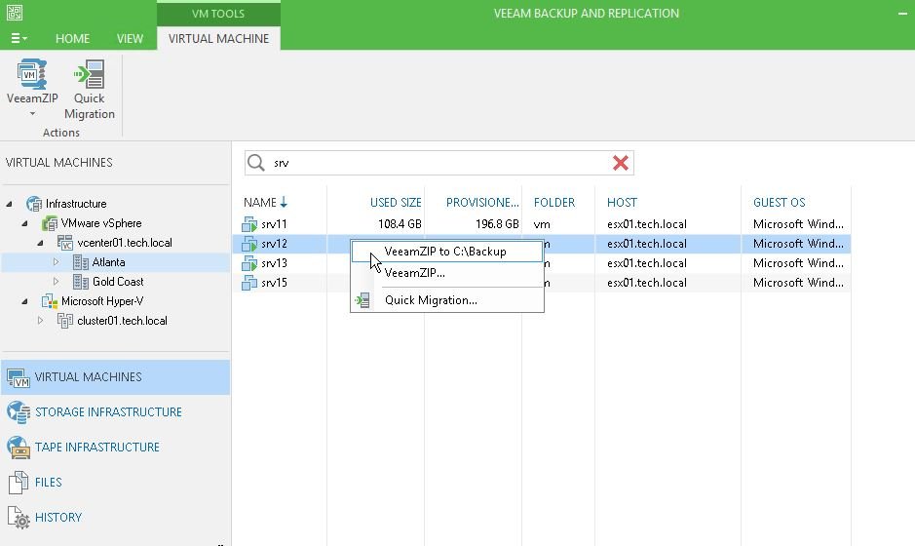
Task: Click the srv13 VM icon
Action: (x=249, y=263)
